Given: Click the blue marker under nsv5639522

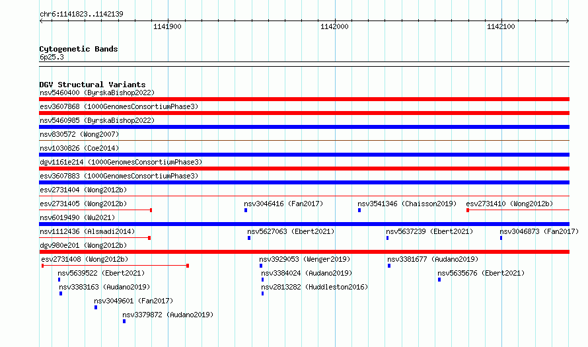Looking at the screenshot, I should point(59,280).
